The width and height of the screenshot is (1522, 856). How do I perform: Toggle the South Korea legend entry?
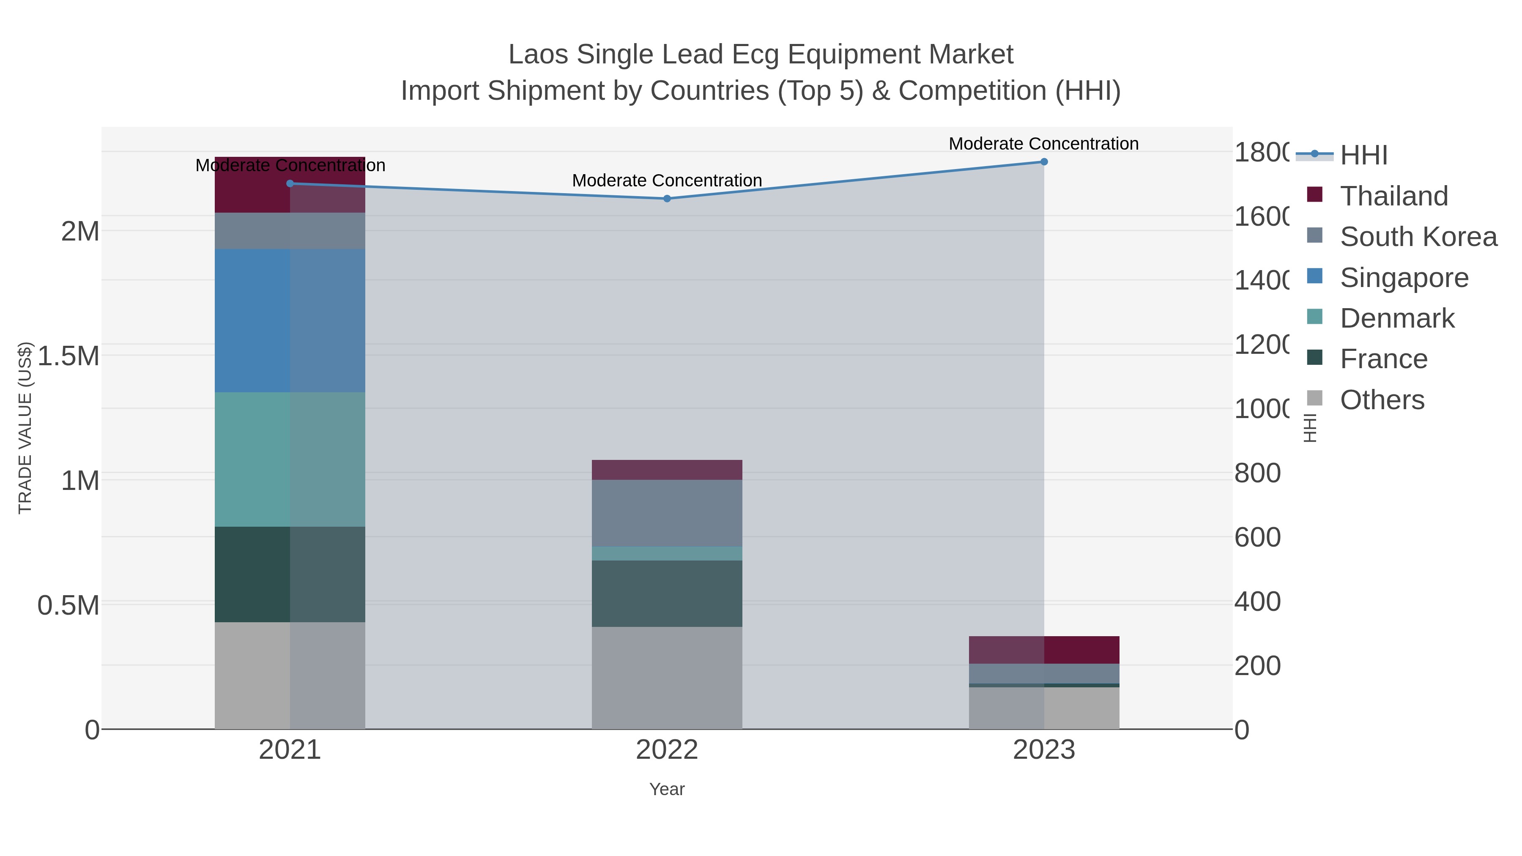1402,236
